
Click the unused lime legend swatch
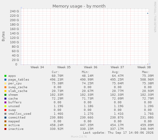point(5,106)
